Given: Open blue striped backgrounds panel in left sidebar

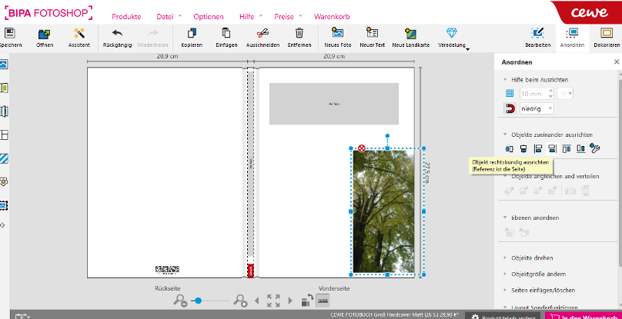Looking at the screenshot, I should click(4, 159).
